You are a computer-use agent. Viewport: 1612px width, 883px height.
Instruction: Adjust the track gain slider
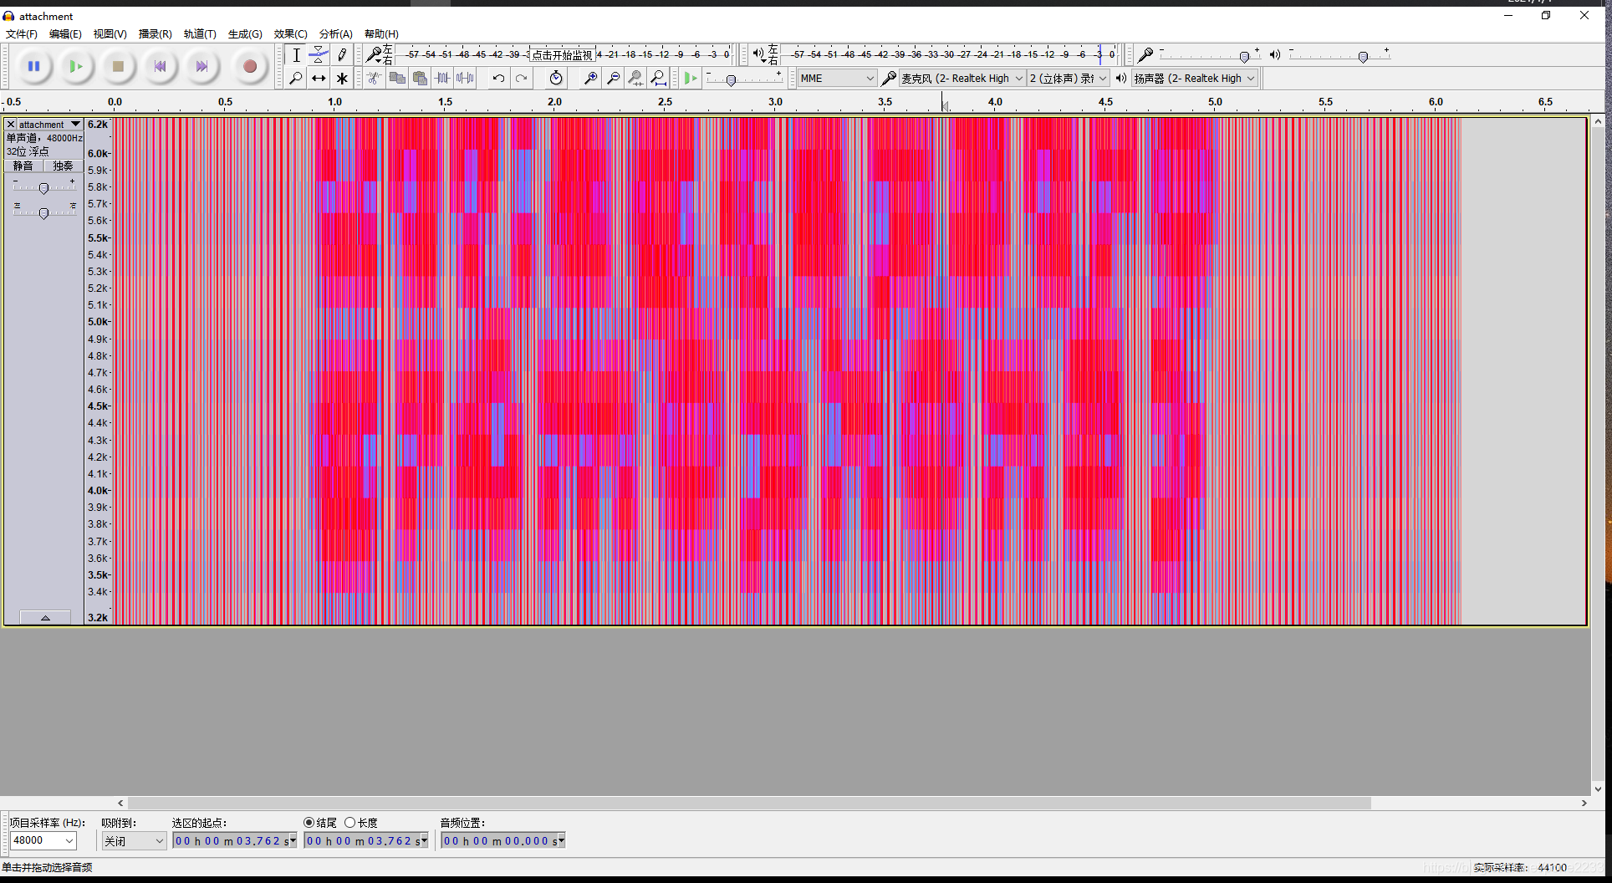pyautogui.click(x=43, y=187)
